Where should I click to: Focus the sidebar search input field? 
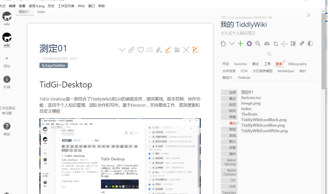243,54
